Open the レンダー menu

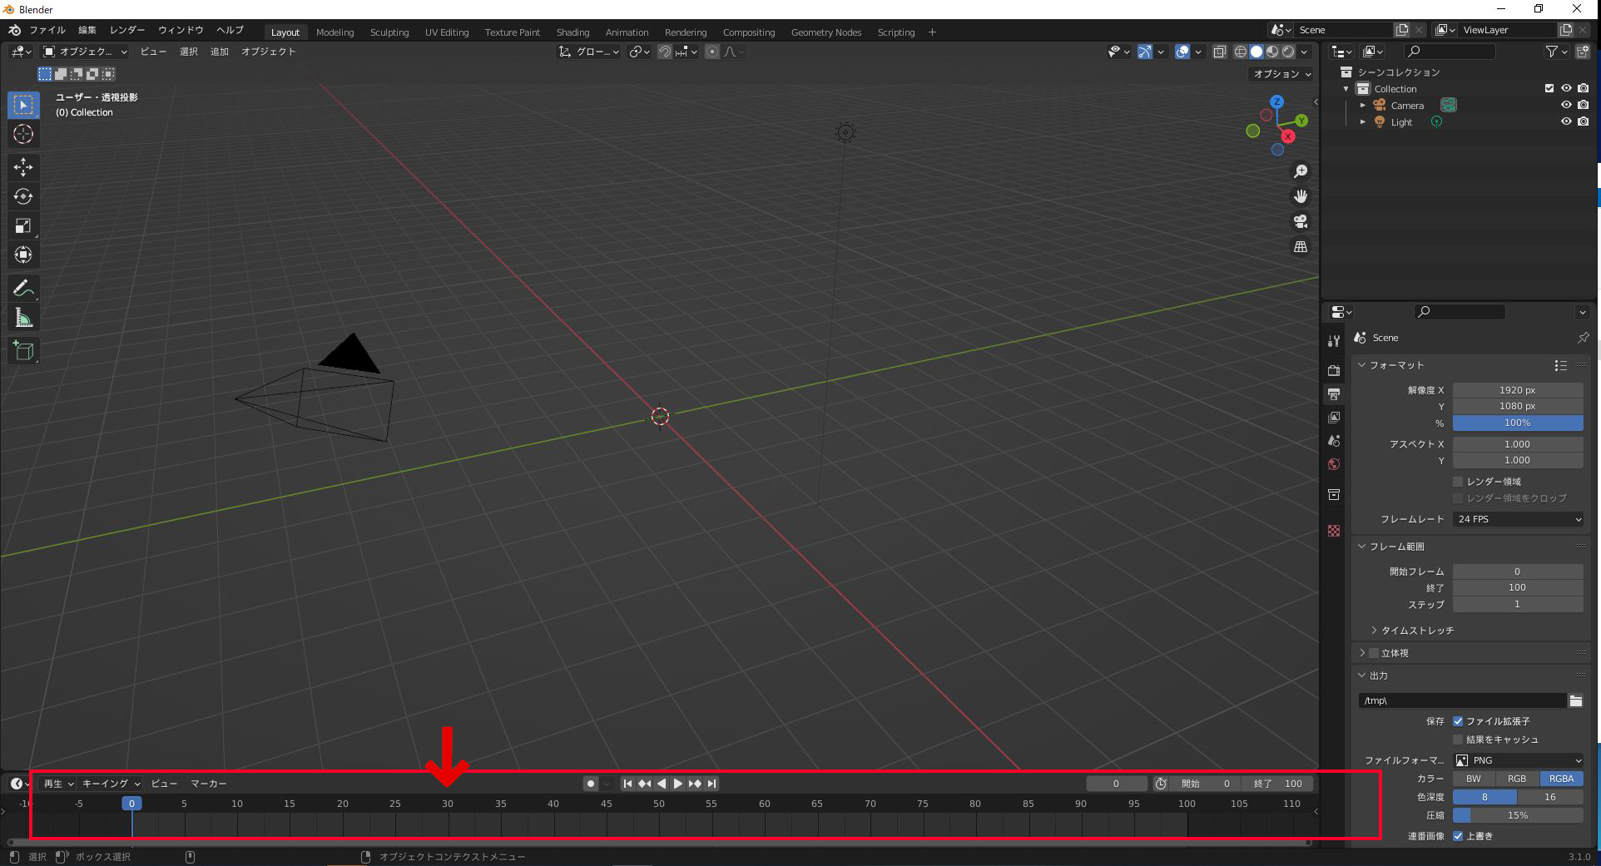pos(127,30)
